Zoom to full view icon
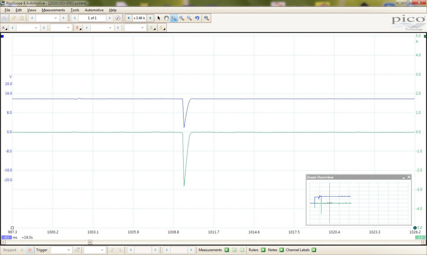Viewport: 427px width, 255px height. pyautogui.click(x=206, y=18)
